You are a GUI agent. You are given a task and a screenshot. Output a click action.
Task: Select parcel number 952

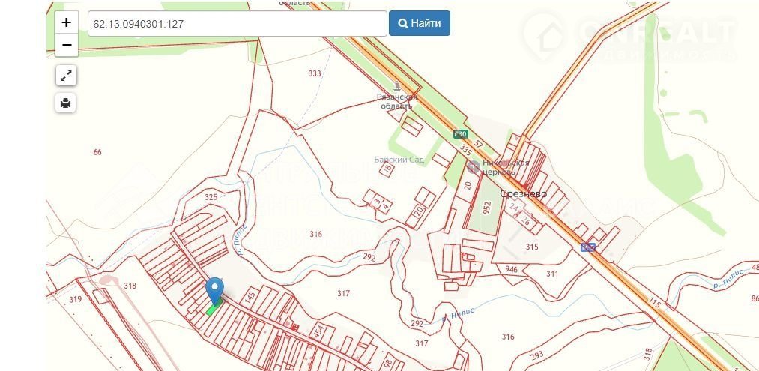[486, 208]
